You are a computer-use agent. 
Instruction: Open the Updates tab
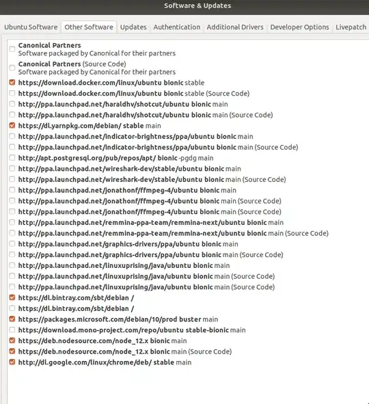133,27
